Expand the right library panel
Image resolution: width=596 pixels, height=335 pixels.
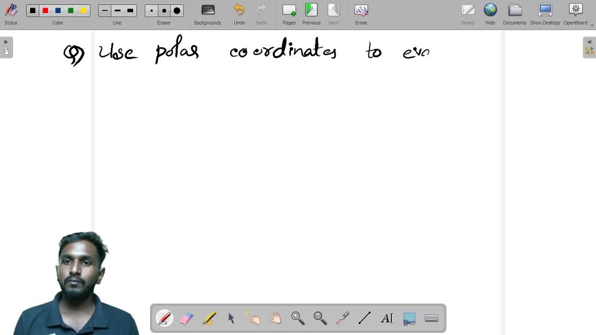coord(589,47)
